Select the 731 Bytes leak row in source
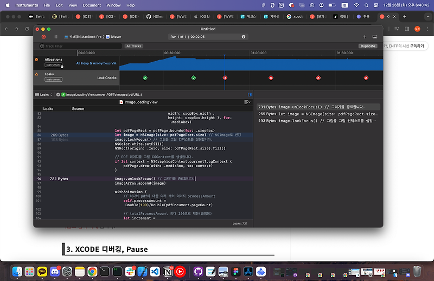 coord(143,179)
